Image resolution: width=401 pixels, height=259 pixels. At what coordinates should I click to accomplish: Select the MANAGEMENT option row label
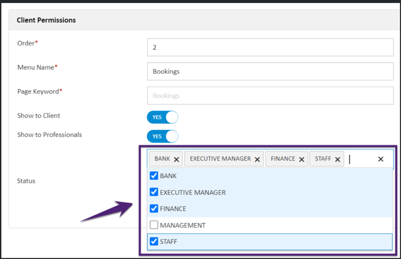182,225
